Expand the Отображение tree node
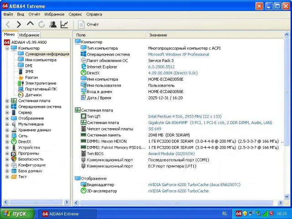The height and width of the screenshot is (219, 292). [x=7, y=119]
